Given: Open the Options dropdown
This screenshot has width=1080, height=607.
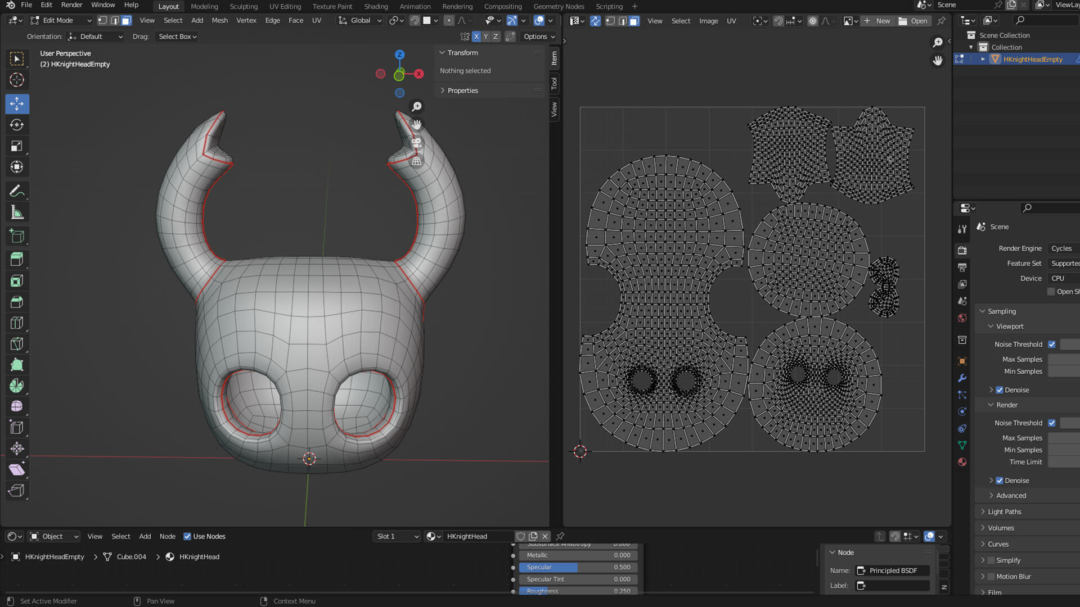Looking at the screenshot, I should [539, 37].
